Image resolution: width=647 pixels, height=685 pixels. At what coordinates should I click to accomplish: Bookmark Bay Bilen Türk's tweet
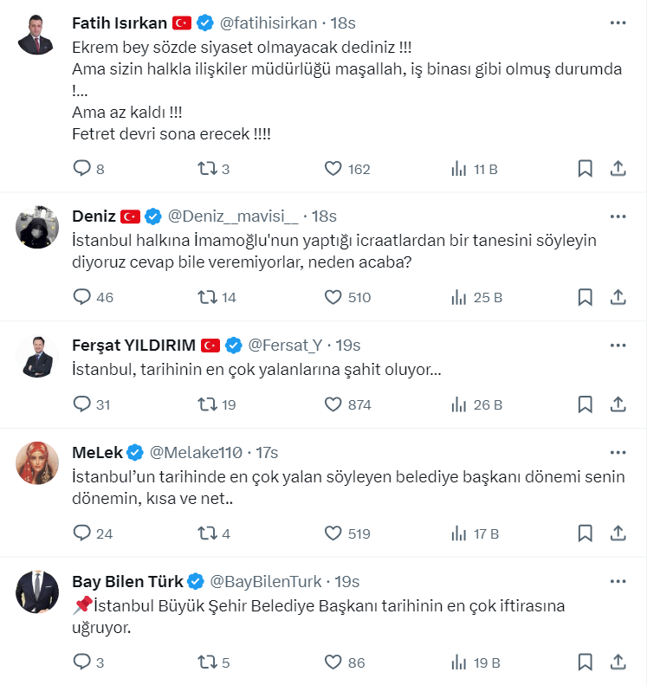click(x=586, y=662)
